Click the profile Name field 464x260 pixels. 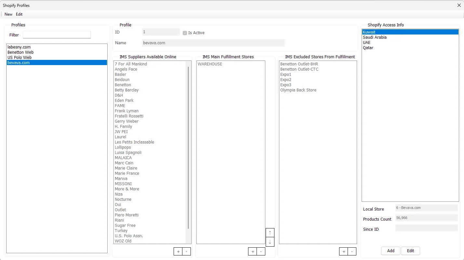coord(213,43)
